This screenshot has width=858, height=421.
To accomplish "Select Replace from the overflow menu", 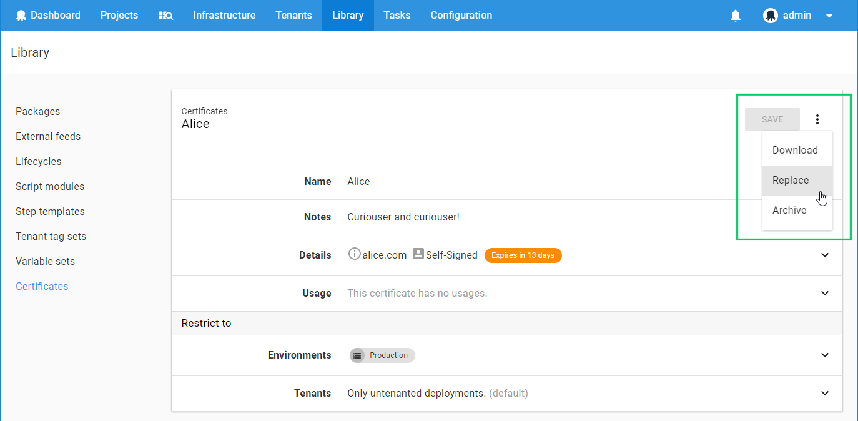I will [791, 180].
